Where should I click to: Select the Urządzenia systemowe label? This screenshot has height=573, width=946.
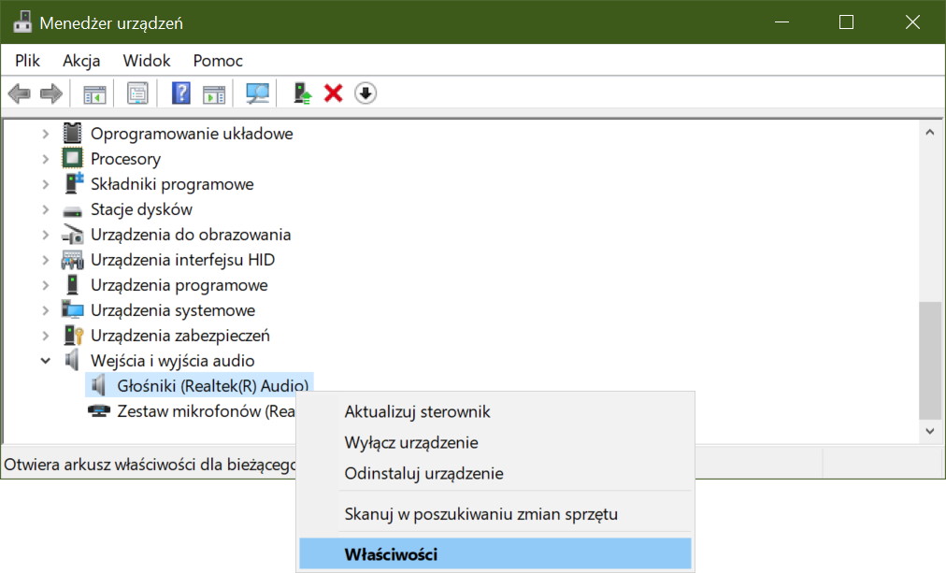(173, 310)
